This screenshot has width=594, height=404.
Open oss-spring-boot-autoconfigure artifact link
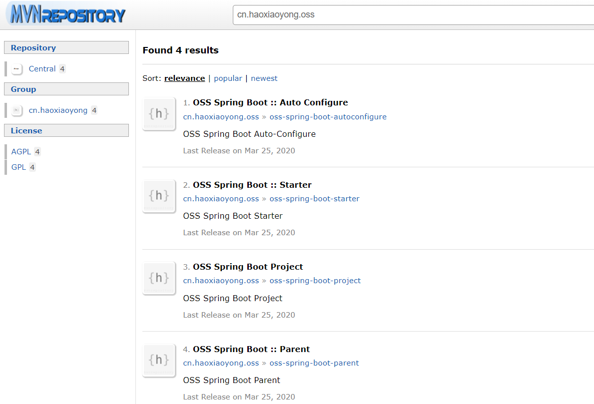(x=328, y=117)
